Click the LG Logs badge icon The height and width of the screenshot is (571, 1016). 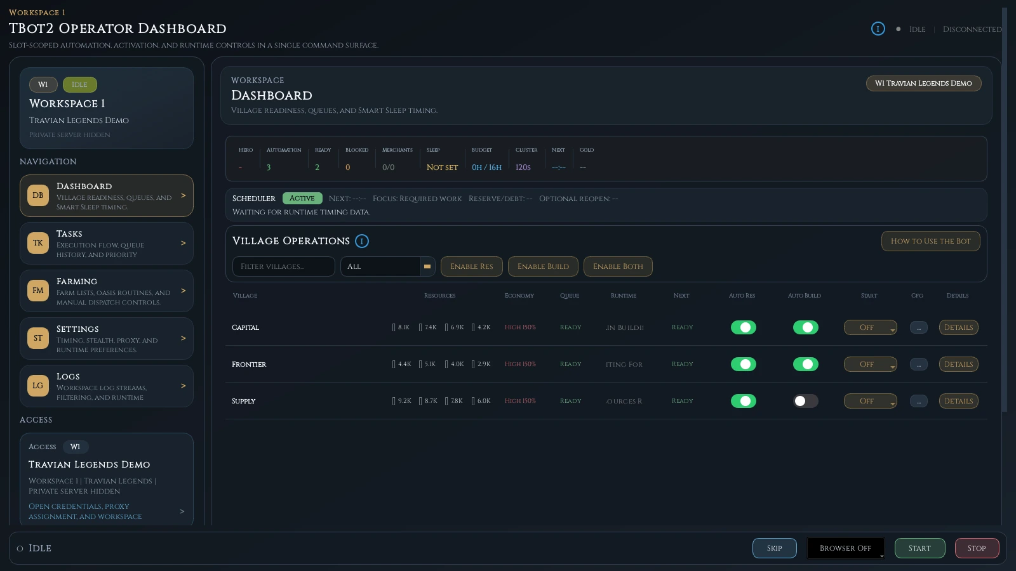tap(38, 386)
